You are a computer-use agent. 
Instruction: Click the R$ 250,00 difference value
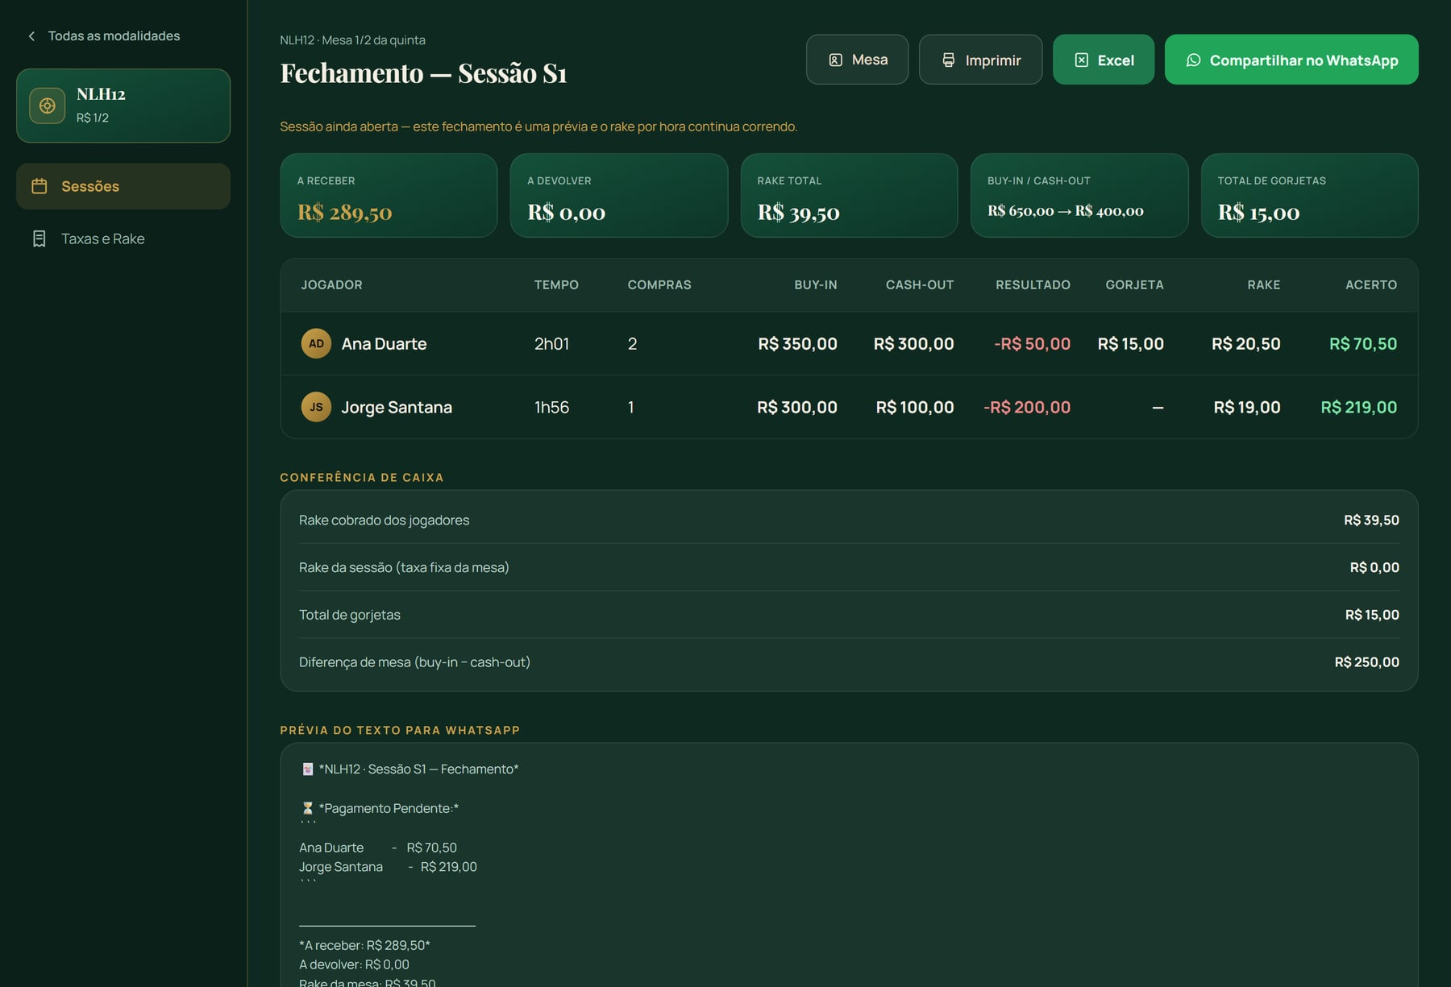pos(1366,662)
